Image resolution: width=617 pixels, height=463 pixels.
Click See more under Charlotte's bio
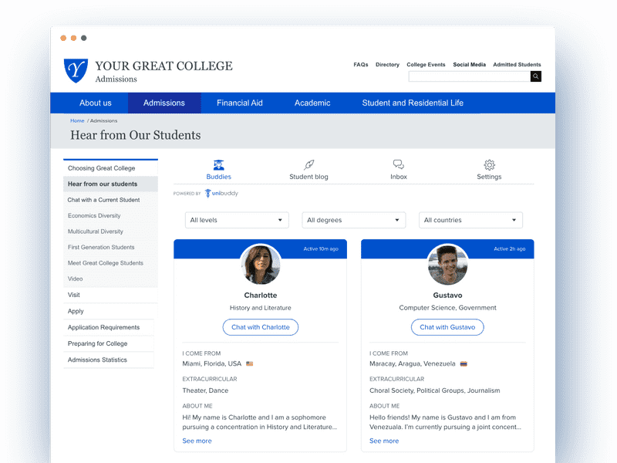point(197,441)
